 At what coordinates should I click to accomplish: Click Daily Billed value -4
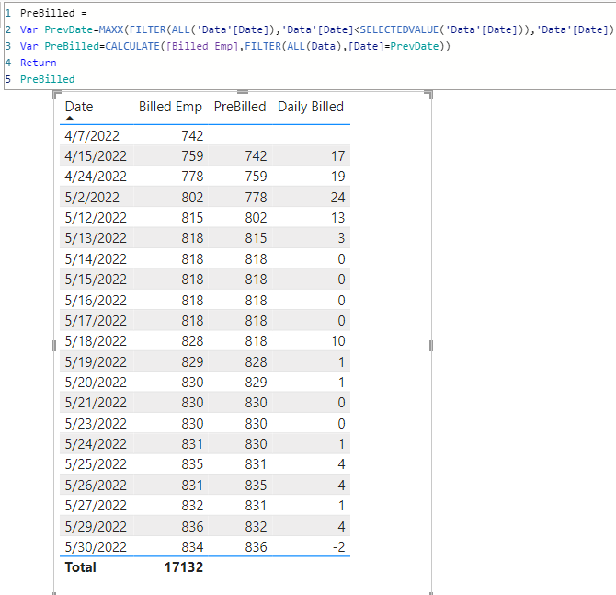[x=338, y=486]
